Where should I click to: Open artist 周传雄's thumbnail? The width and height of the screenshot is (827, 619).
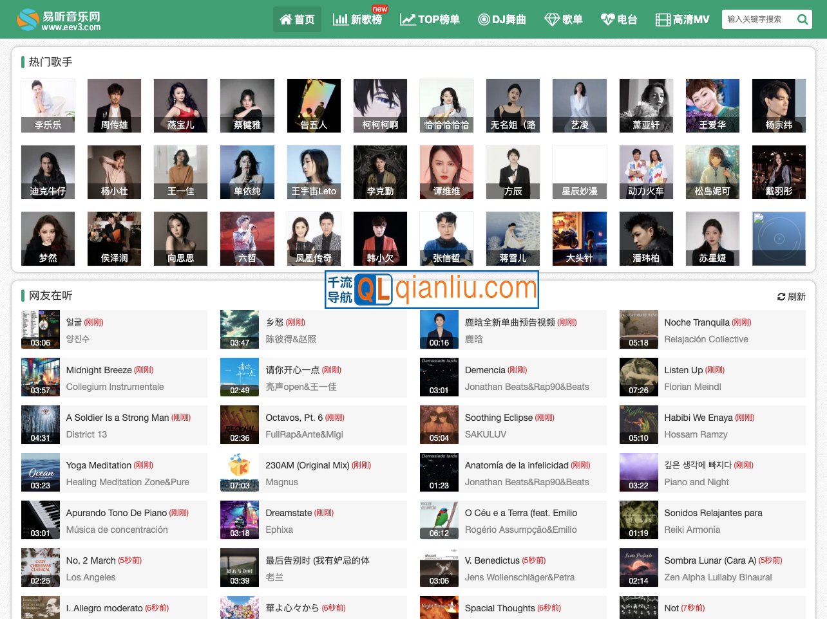[114, 106]
